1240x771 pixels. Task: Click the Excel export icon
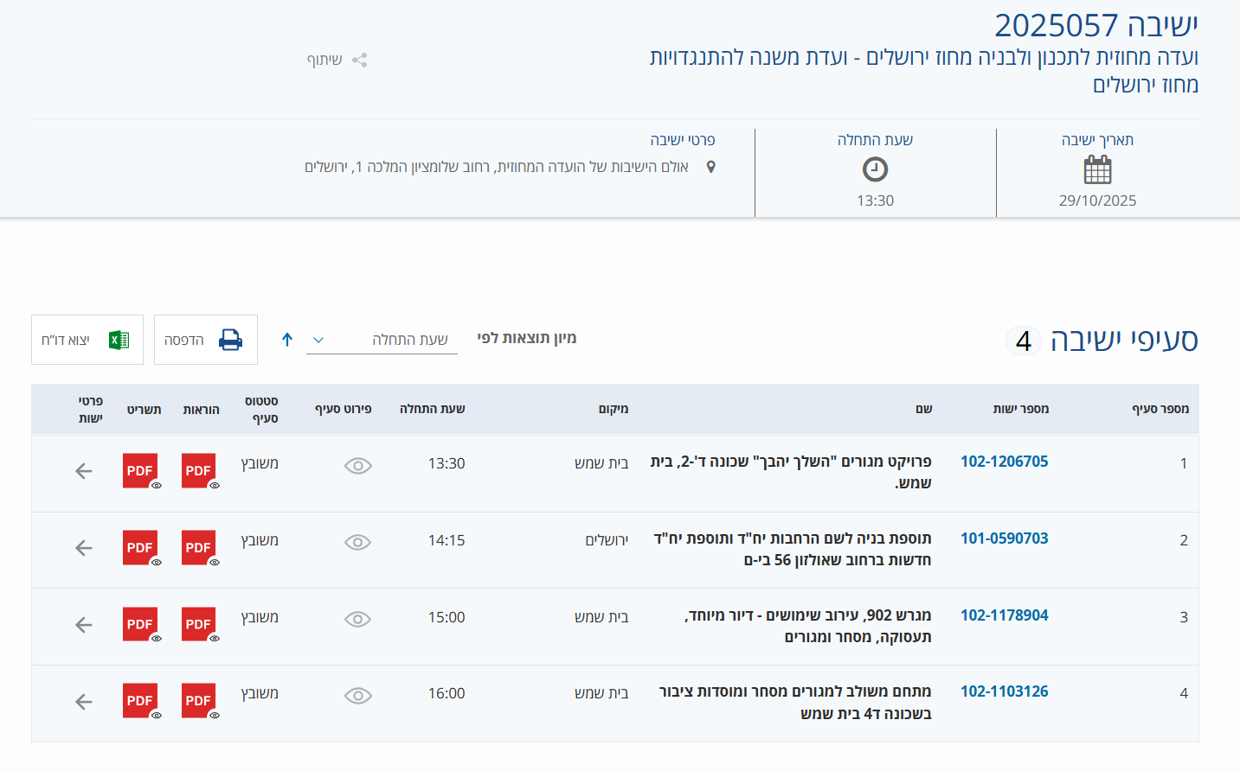click(x=119, y=340)
